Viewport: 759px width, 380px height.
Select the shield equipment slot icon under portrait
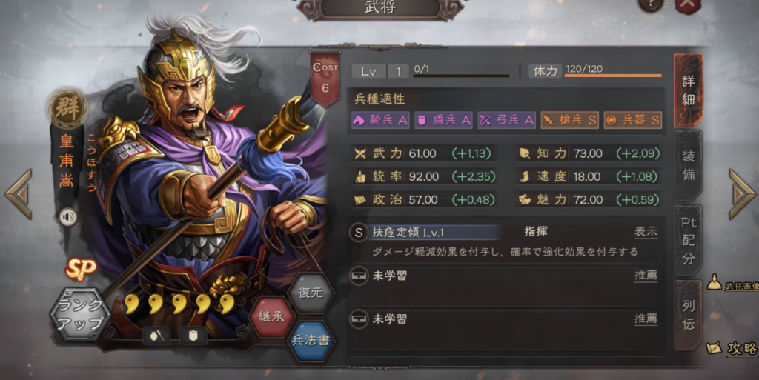coord(193,335)
